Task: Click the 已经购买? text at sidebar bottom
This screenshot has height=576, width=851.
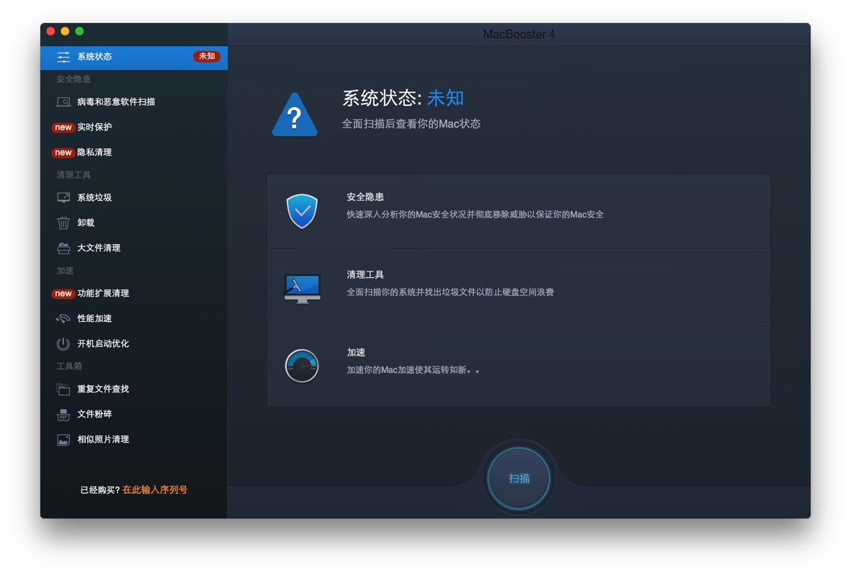Action: coord(100,490)
